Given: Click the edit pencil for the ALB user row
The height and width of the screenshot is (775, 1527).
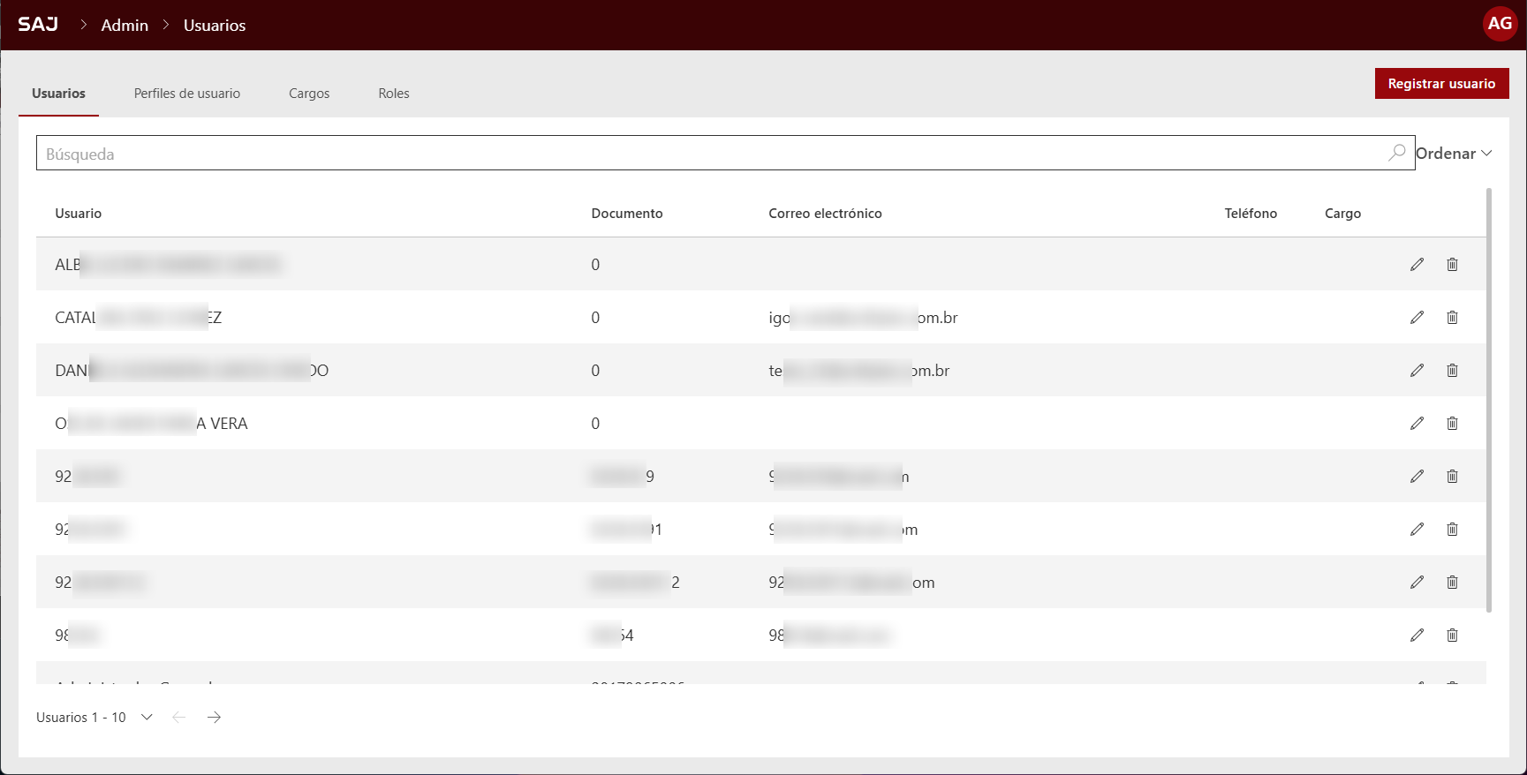Looking at the screenshot, I should [1417, 264].
